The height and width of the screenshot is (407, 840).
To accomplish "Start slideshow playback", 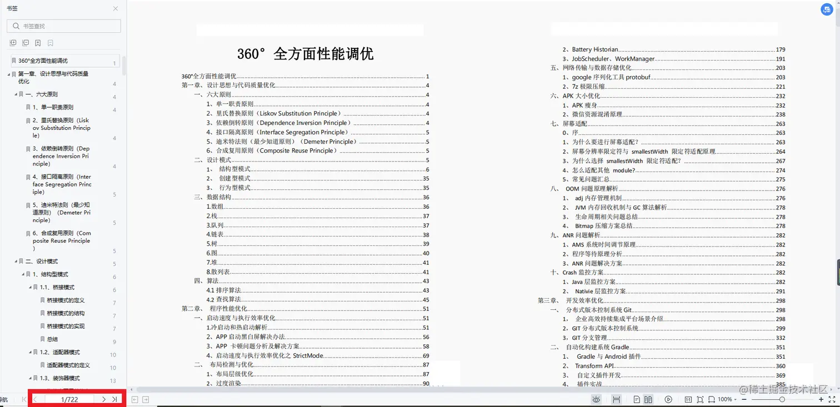I will (x=668, y=399).
